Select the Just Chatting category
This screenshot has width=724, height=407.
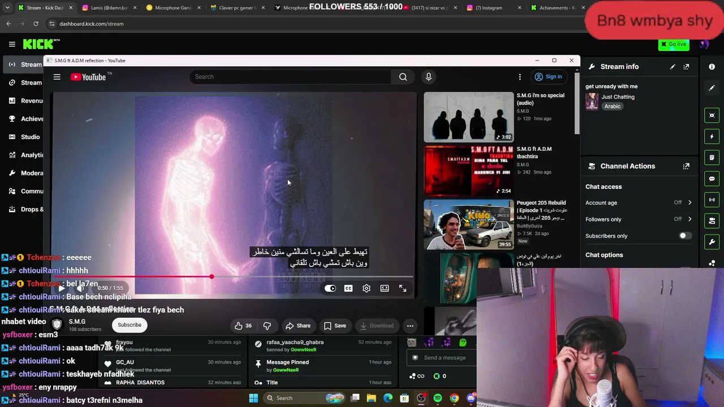click(618, 97)
